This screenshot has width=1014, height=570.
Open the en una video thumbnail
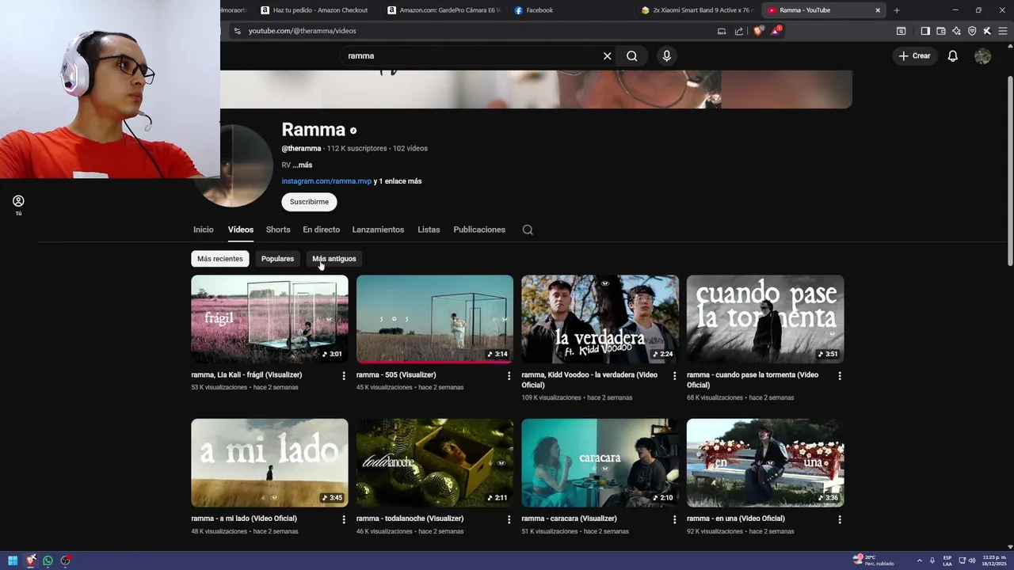coord(765,463)
